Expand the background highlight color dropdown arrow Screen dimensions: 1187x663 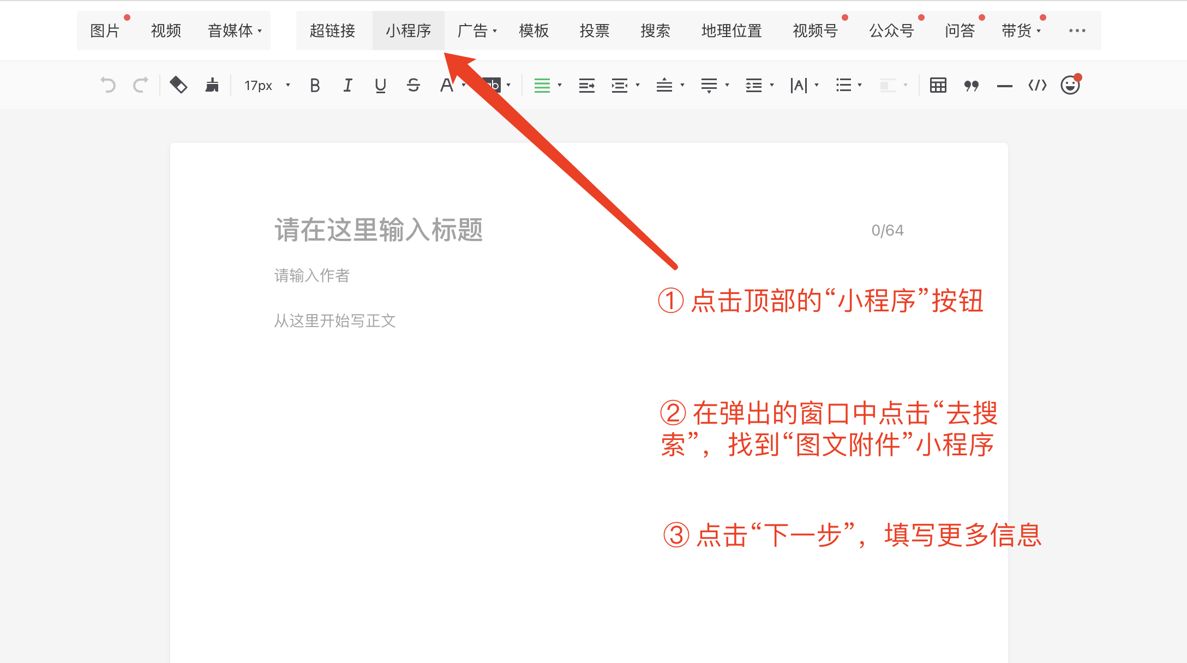(508, 85)
